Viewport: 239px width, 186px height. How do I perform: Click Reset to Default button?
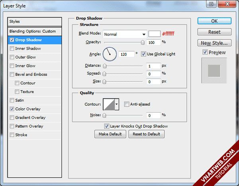146,134
